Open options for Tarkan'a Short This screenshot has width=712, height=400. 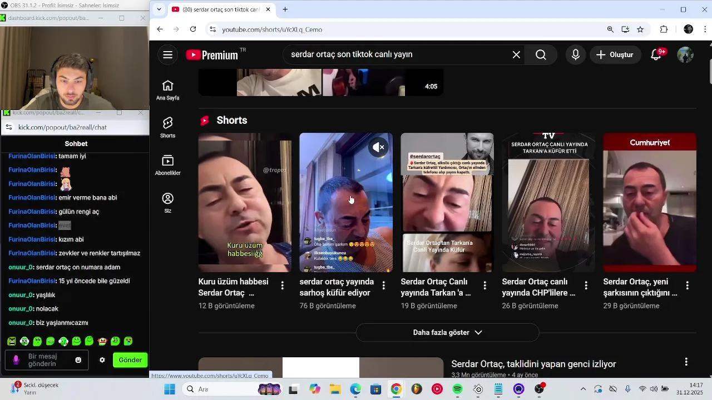[x=485, y=286]
